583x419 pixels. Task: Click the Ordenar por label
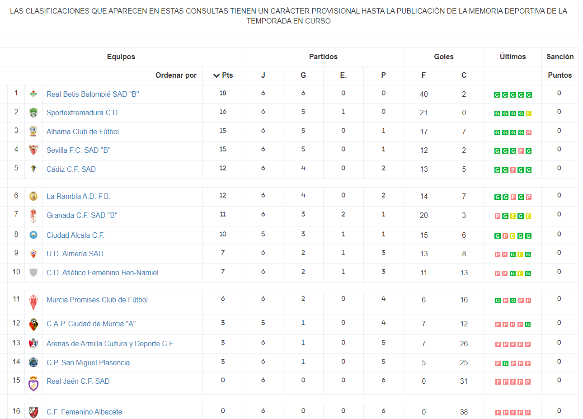(176, 75)
